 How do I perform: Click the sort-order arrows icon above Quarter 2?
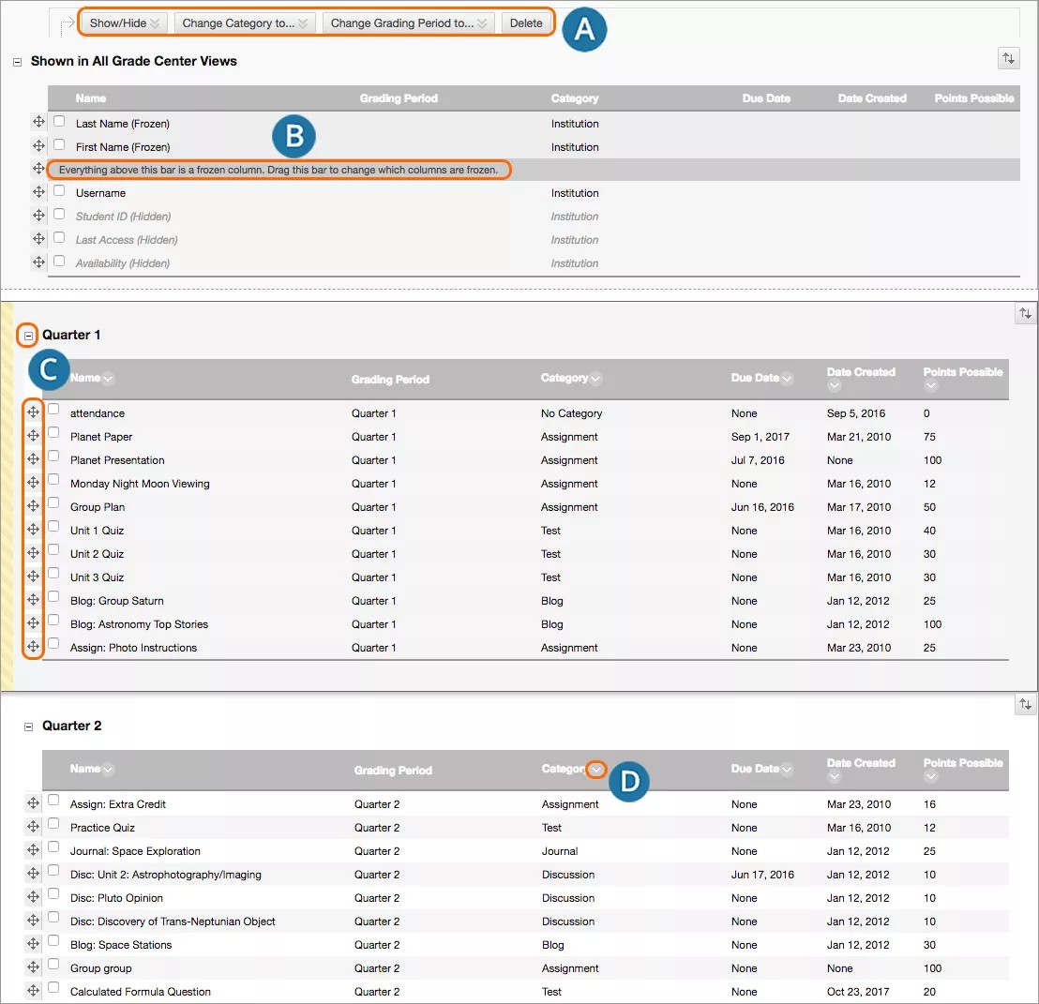coord(1025,704)
